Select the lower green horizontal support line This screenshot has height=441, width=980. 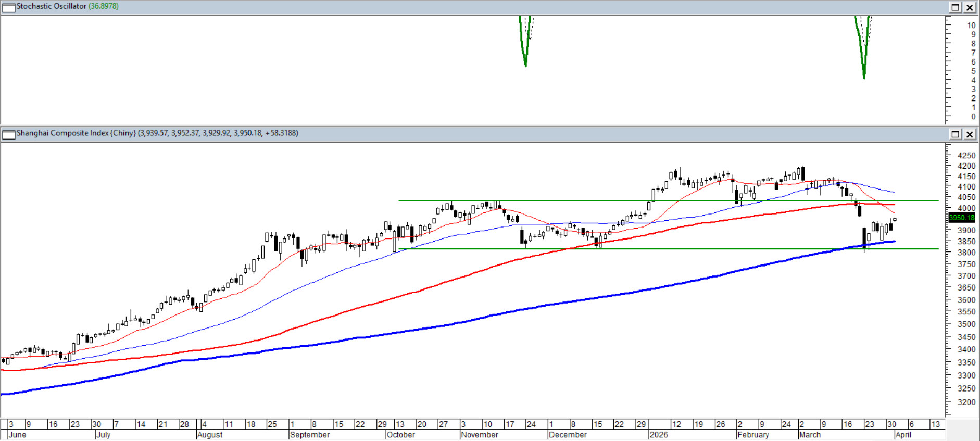coord(677,249)
